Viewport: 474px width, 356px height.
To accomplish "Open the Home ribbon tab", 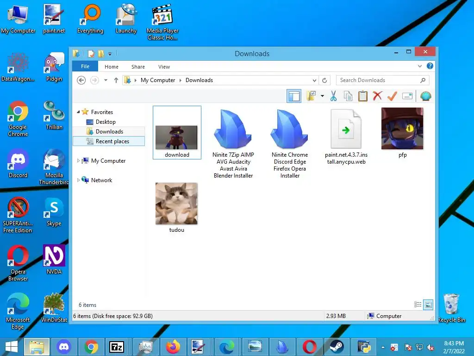I will click(x=112, y=67).
